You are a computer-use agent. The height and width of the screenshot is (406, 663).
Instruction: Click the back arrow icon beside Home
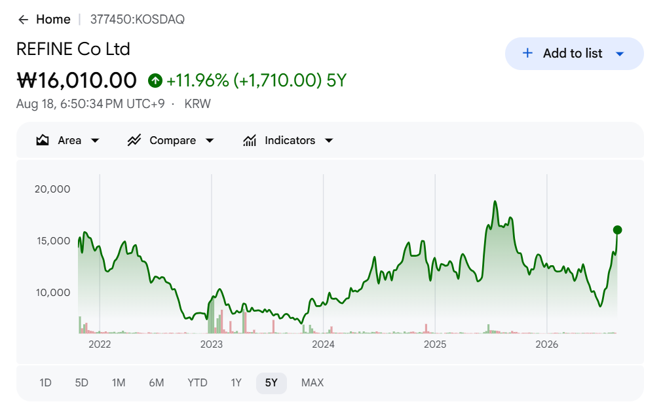(23, 20)
